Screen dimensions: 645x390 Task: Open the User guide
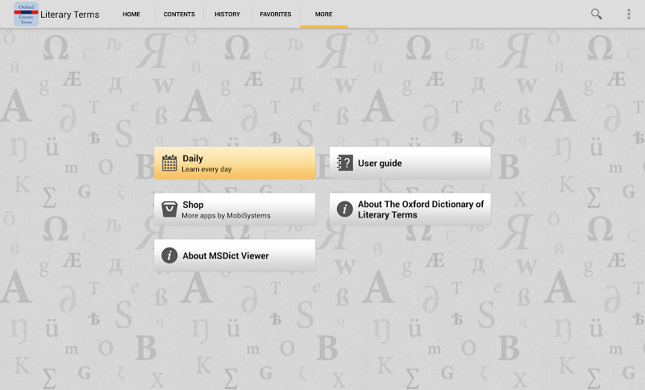(x=410, y=163)
